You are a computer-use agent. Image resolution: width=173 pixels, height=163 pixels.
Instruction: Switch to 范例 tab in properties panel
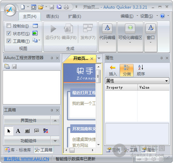[113, 150]
